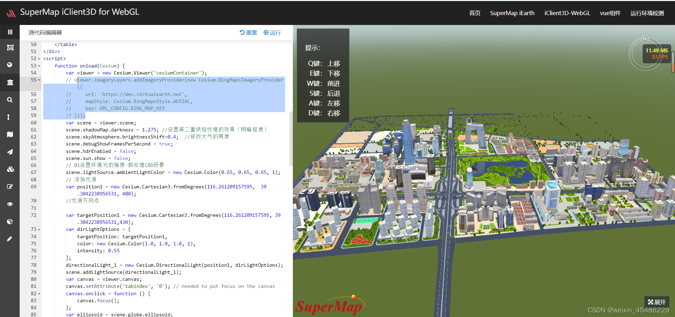Reset the code with the 重置 button
Image resolution: width=675 pixels, height=317 pixels.
248,32
